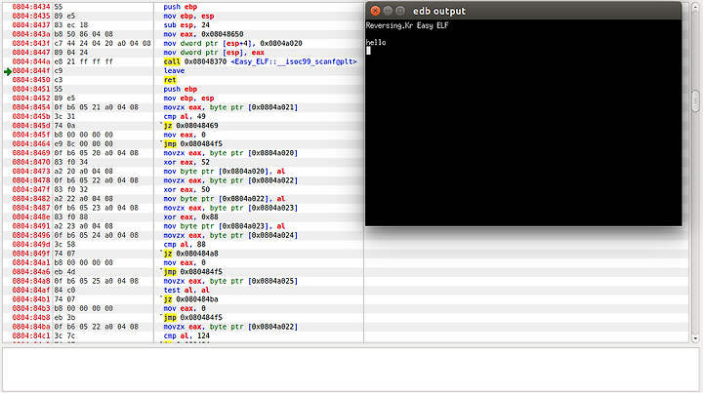Click the edb output title bar
This screenshot has height=393, width=703.
pyautogui.click(x=523, y=11)
